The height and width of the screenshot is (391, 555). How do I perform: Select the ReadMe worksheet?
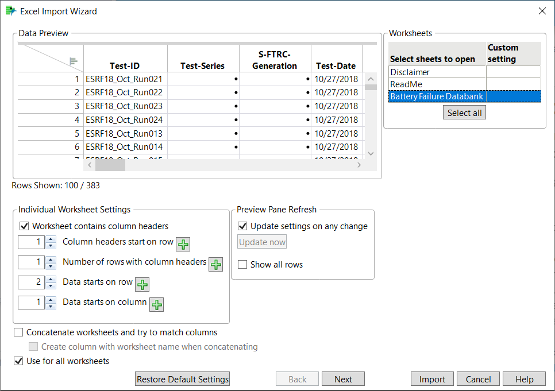click(x=437, y=84)
